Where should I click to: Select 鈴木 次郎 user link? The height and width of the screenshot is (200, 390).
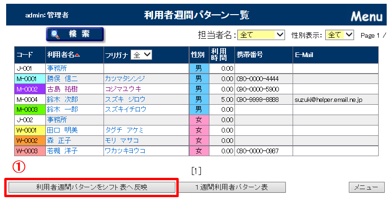(62, 100)
